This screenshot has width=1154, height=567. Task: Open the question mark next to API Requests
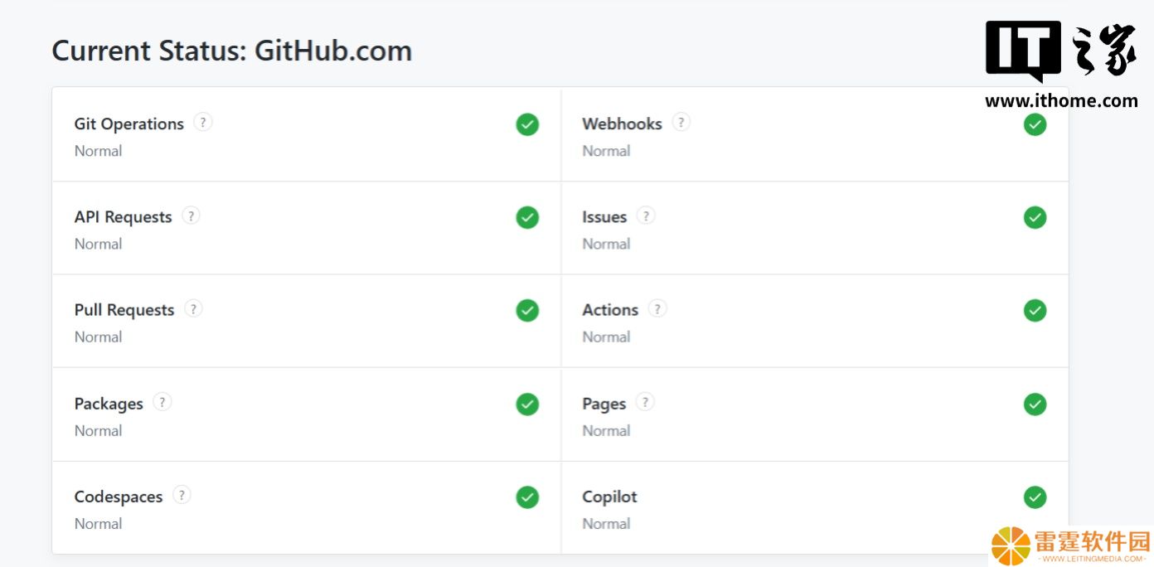tap(191, 216)
